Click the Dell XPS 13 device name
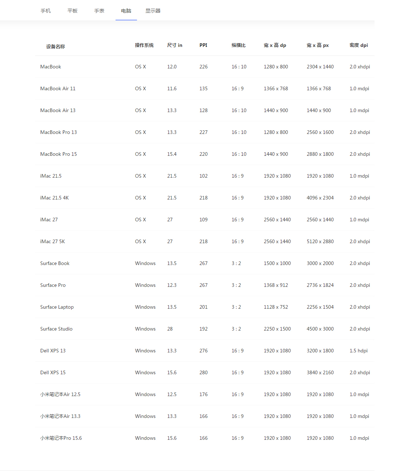 pyautogui.click(x=53, y=351)
